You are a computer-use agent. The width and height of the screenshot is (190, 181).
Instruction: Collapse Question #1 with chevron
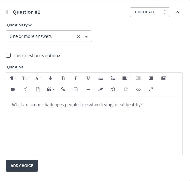[x=177, y=12]
